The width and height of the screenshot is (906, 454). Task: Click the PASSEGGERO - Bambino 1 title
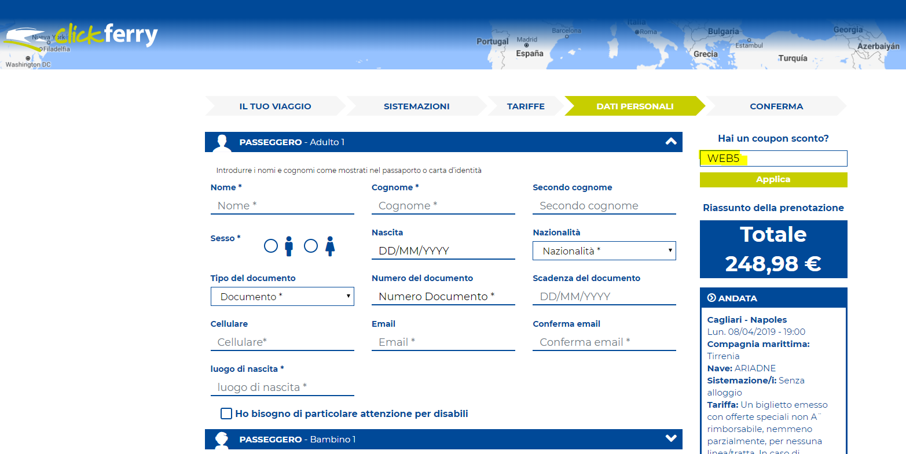[x=298, y=440]
